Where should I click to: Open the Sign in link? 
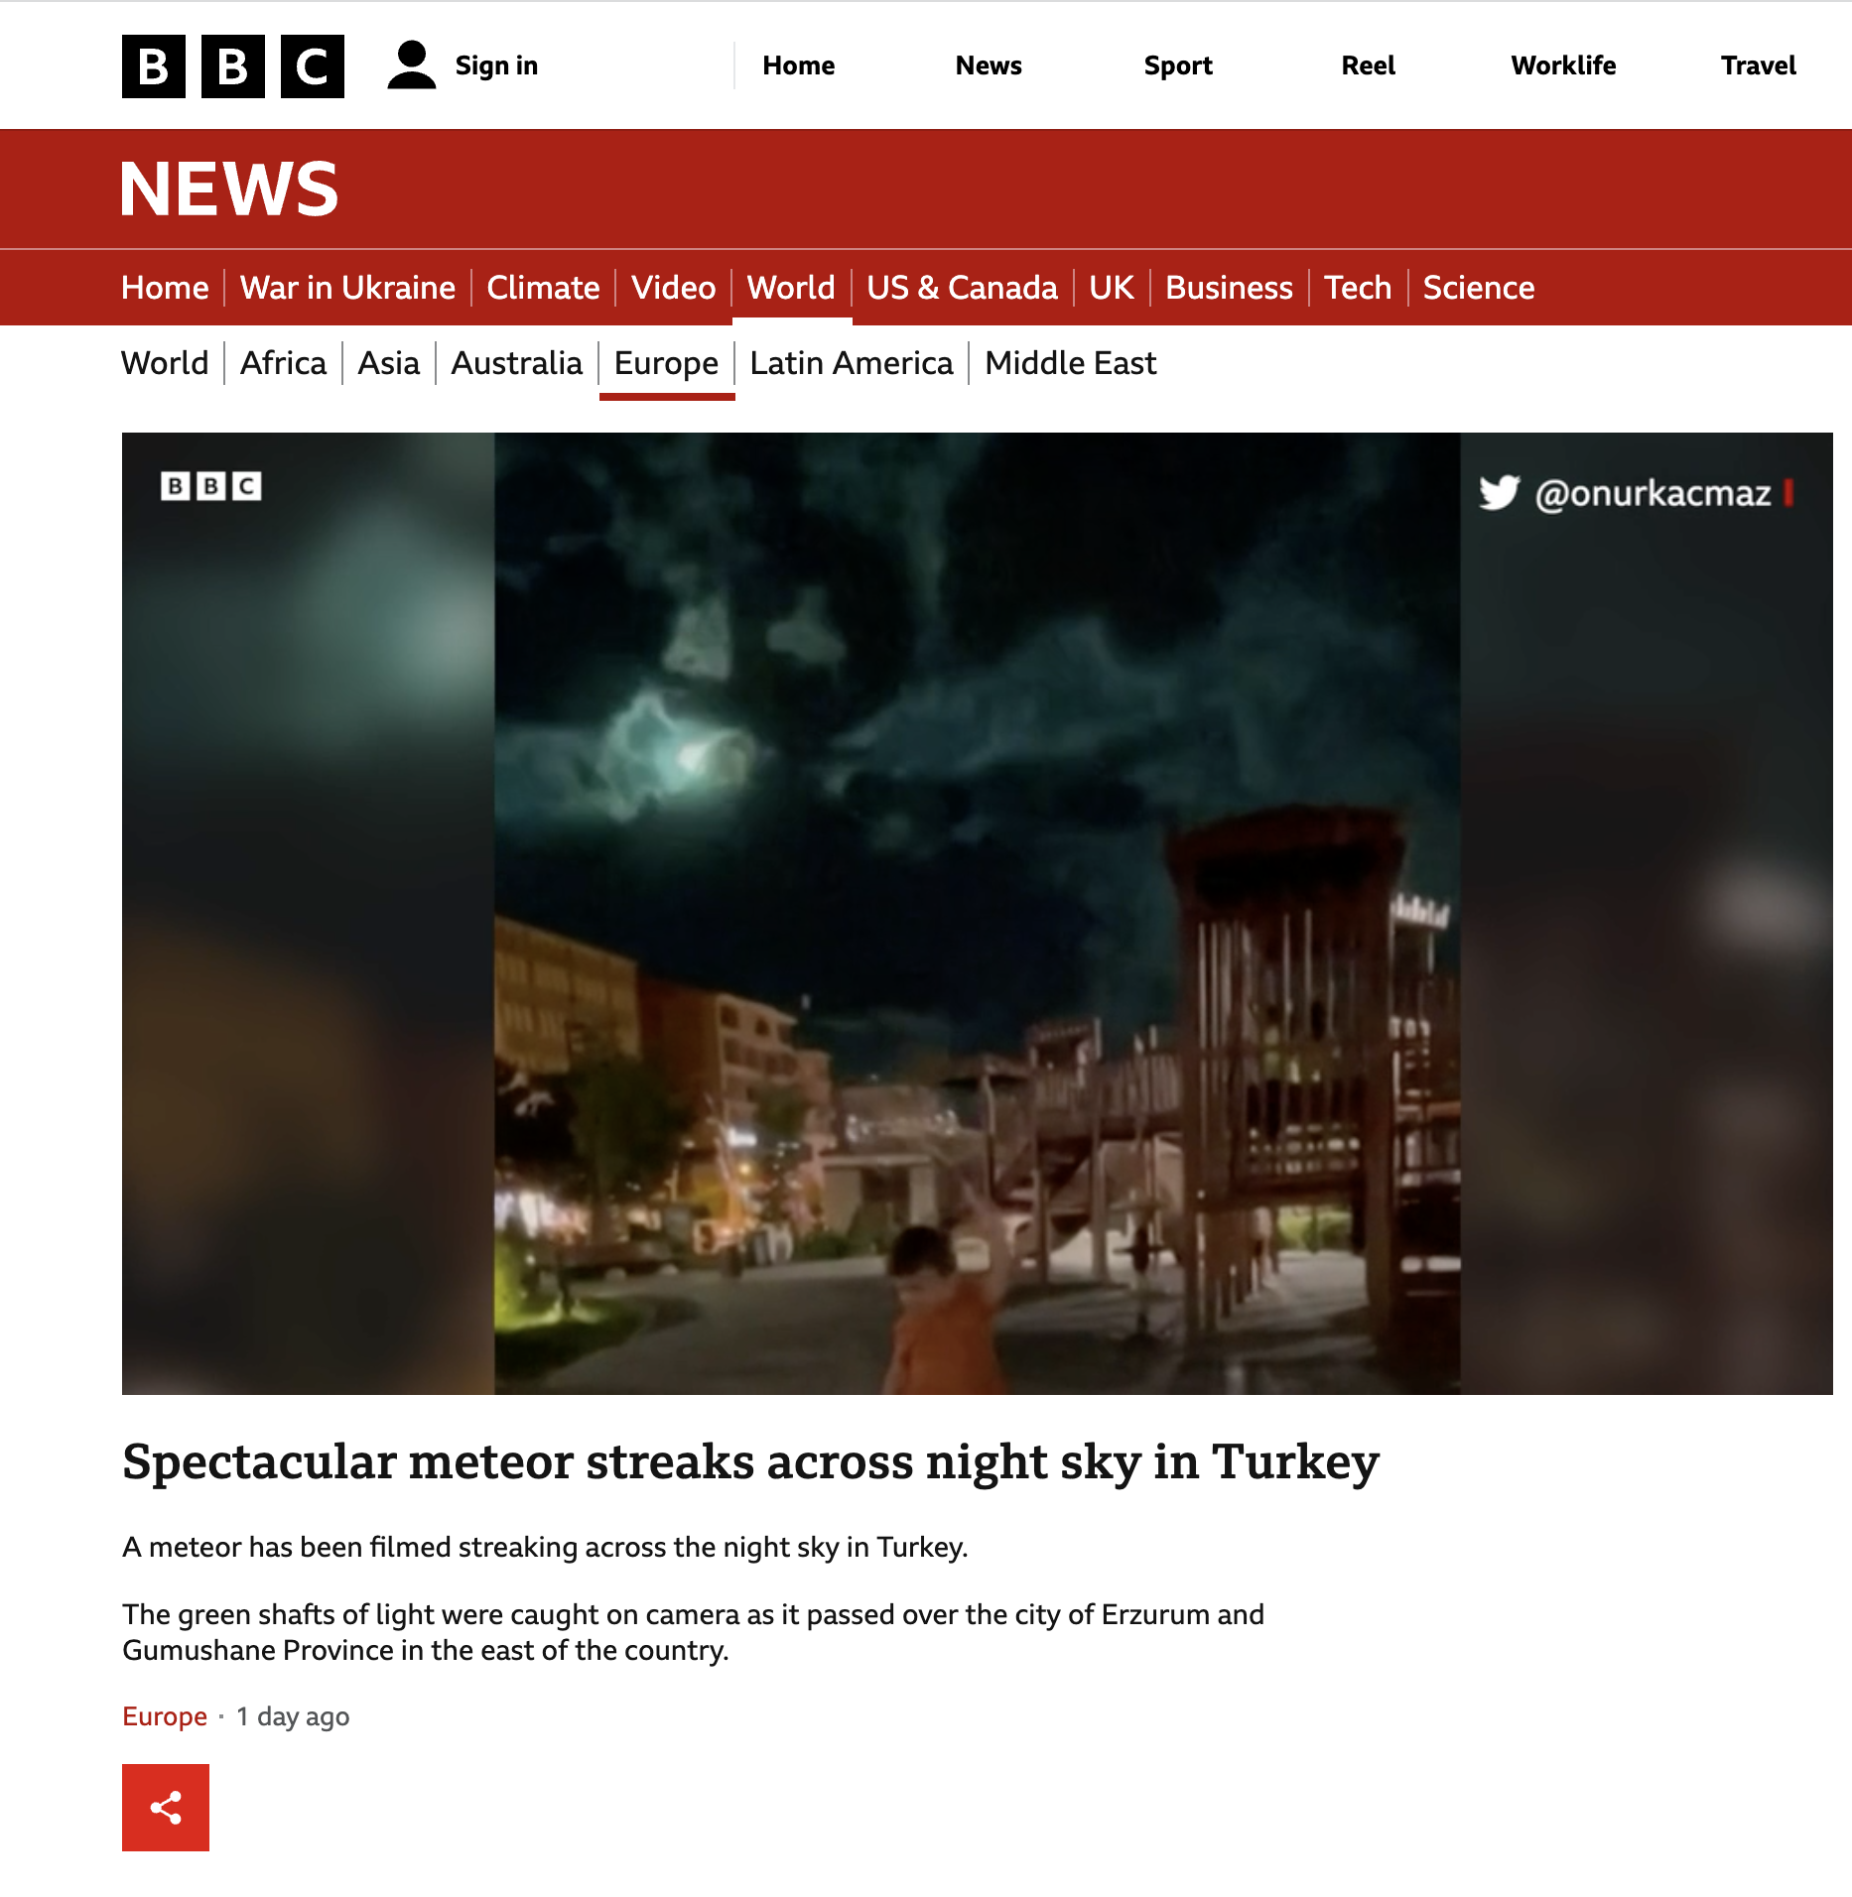(x=496, y=65)
